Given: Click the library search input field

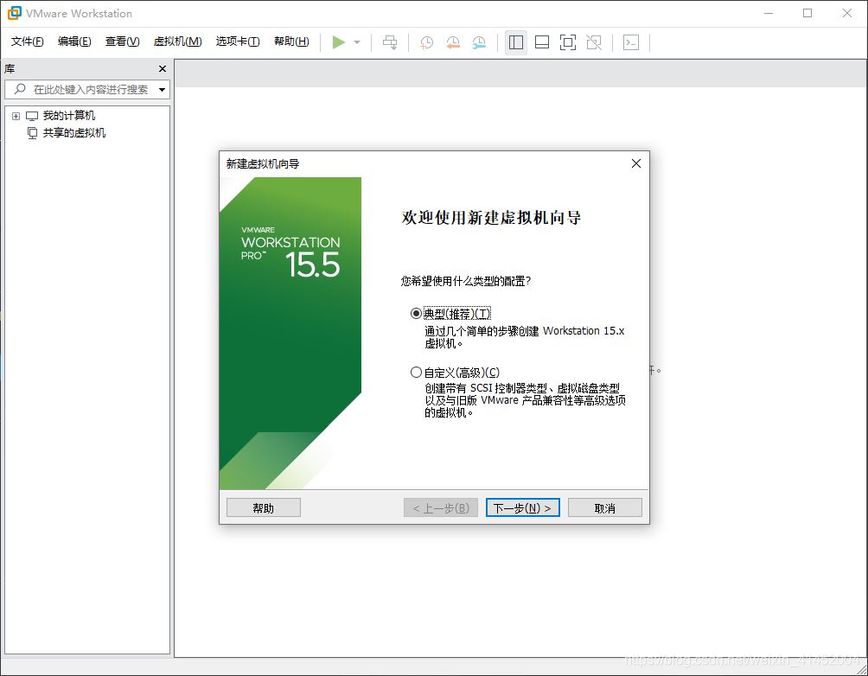Looking at the screenshot, I should tap(86, 89).
